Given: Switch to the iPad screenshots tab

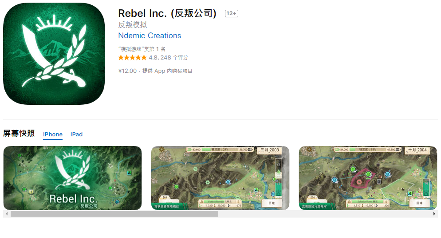Looking at the screenshot, I should [x=76, y=135].
